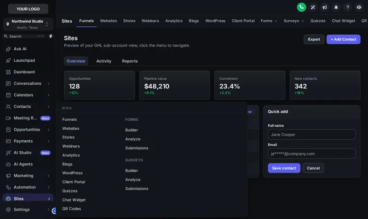Click the Sites globe icon
Image resolution: width=368 pixels, height=219 pixels.
tap(8, 199)
